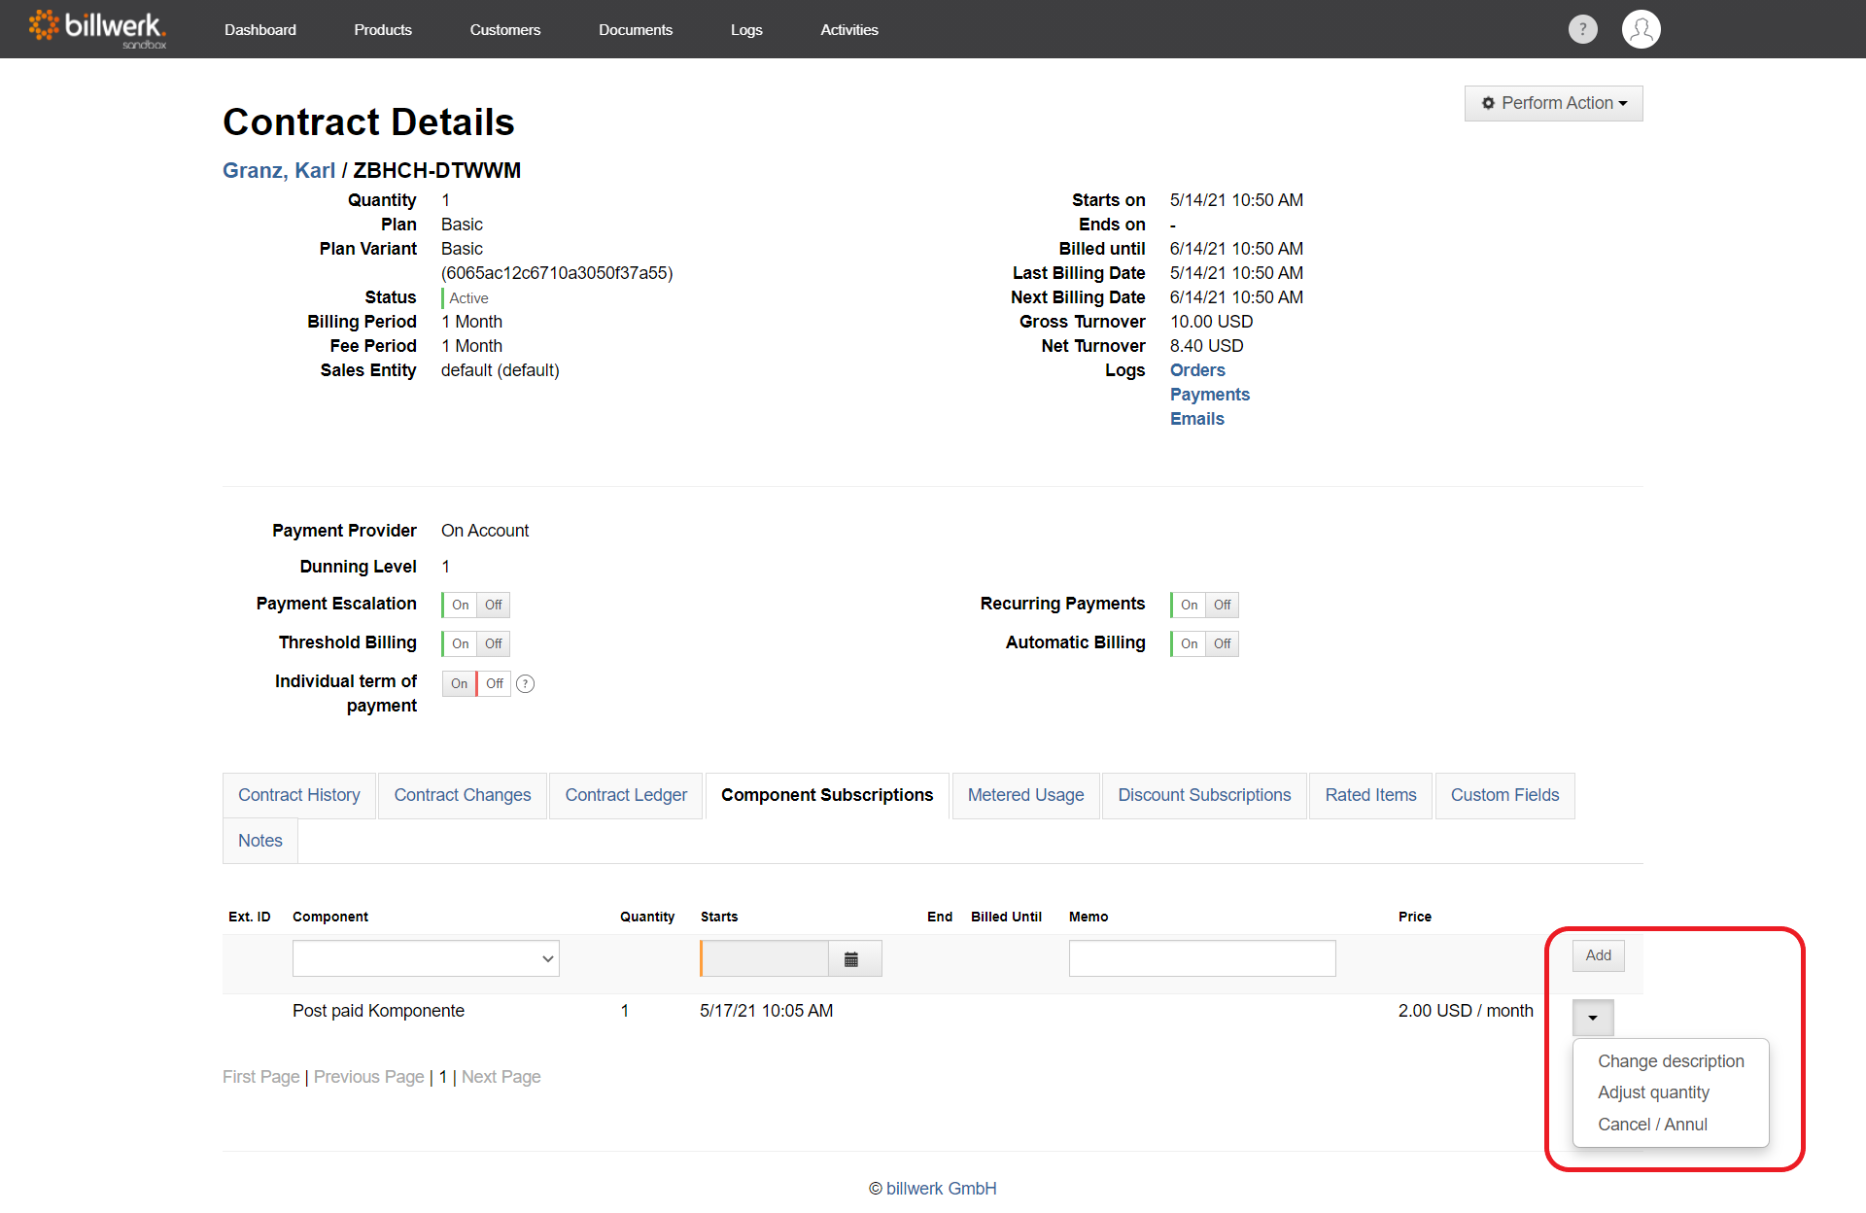
Task: Open the Perform Action dropdown
Action: pyautogui.click(x=1553, y=103)
